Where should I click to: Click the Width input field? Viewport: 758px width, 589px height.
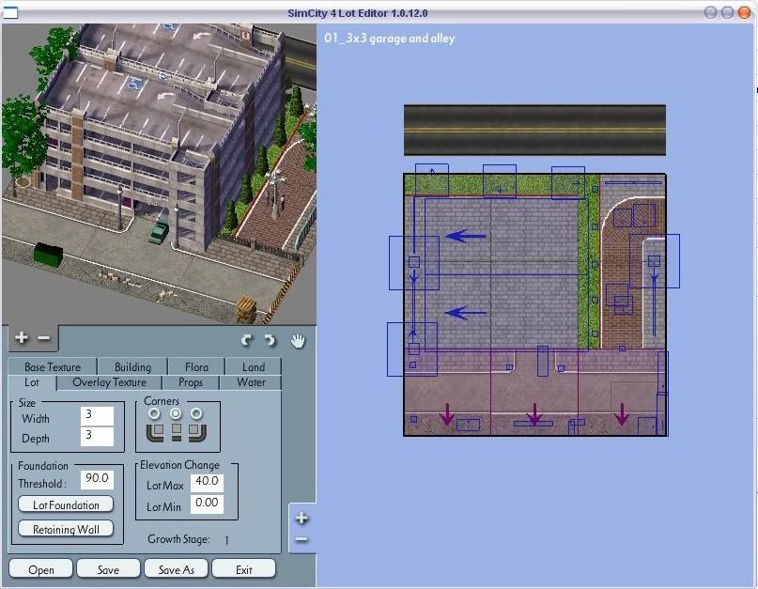97,416
